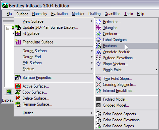Click the Slope Vectors icon
Viewport: 159px width, 130px height.
(98, 64)
